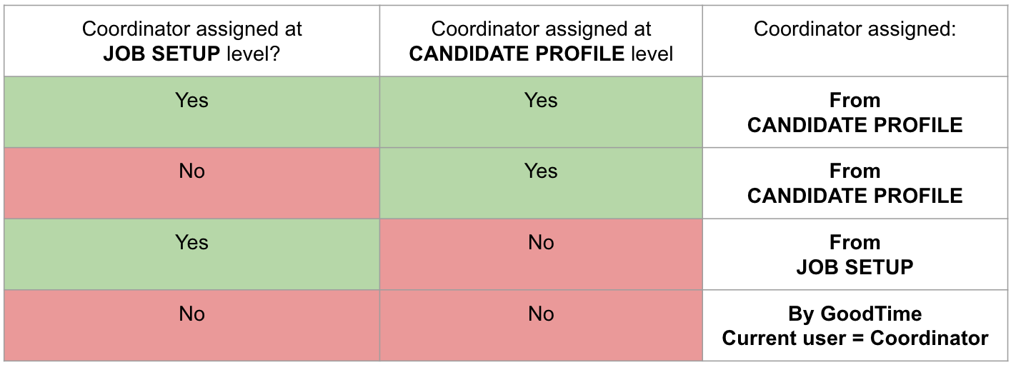Click the "Coordinator assigned at JOB SETUP level?" header
This screenshot has height=370, width=1016.
191,41
